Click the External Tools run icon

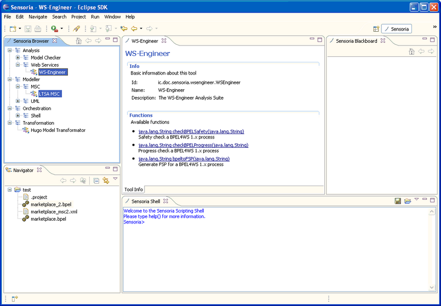[x=55, y=28]
